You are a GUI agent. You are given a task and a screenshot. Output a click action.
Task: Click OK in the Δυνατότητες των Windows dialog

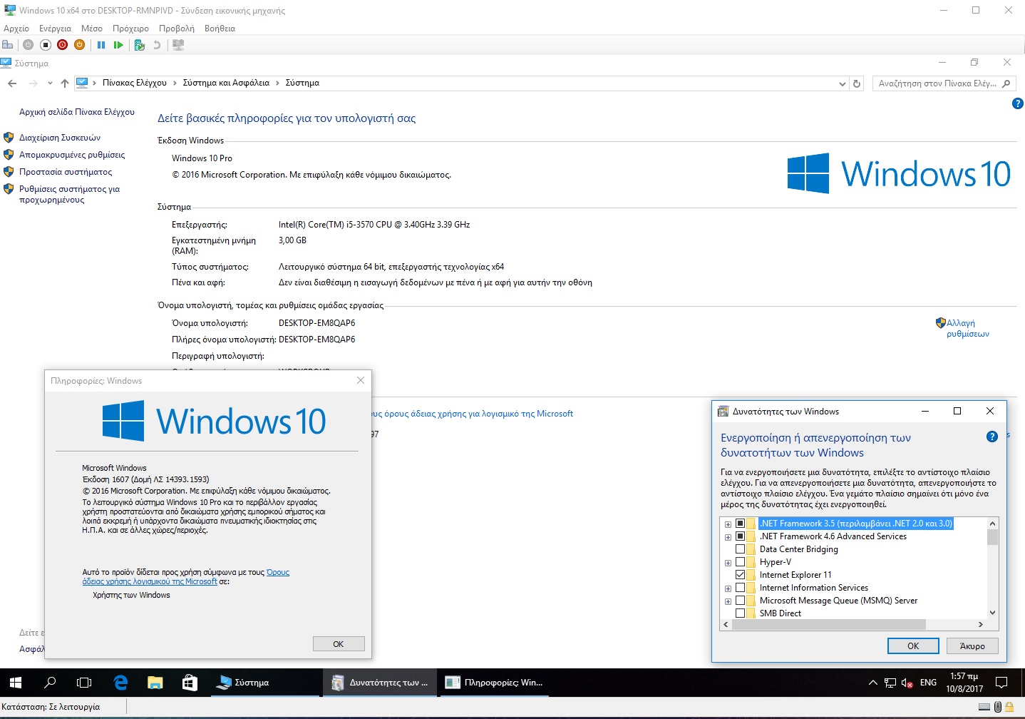tap(913, 646)
